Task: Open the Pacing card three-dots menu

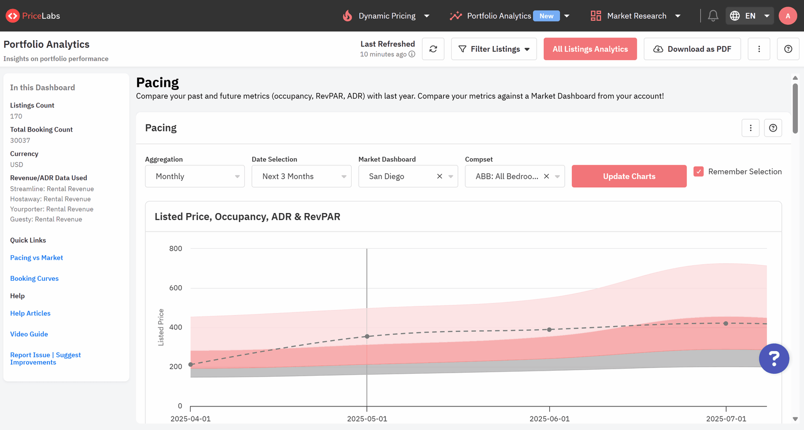Action: tap(751, 128)
